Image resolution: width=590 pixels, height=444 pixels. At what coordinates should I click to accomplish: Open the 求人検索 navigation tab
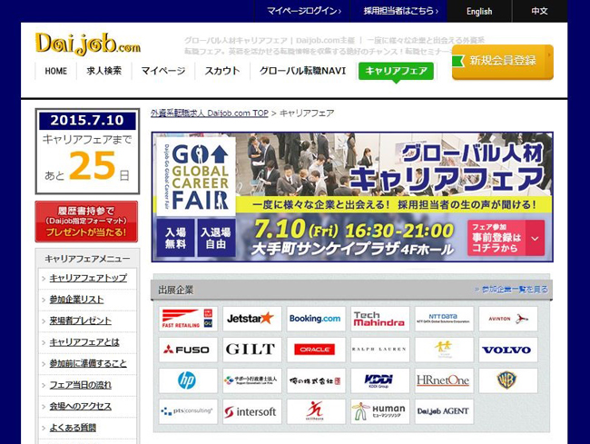point(104,71)
